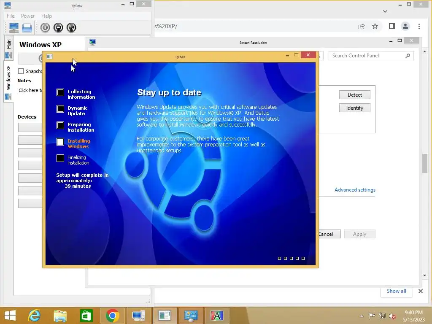Click the restart machine icon in QtEmu toolbar
Screen dimensions: 432x324
71,27
